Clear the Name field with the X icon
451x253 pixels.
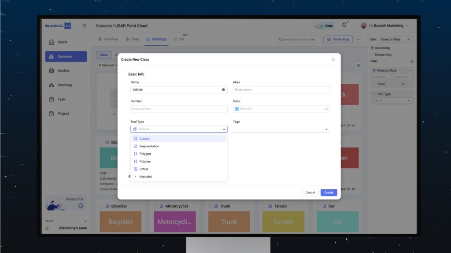(x=223, y=90)
